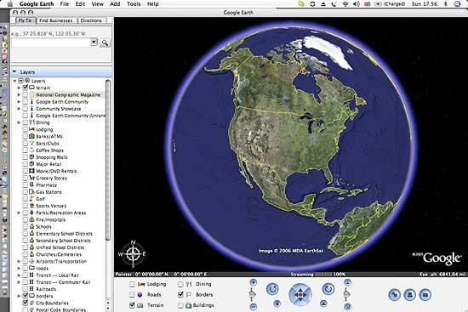Click the Spotlight icon in the menu bar

click(457, 4)
